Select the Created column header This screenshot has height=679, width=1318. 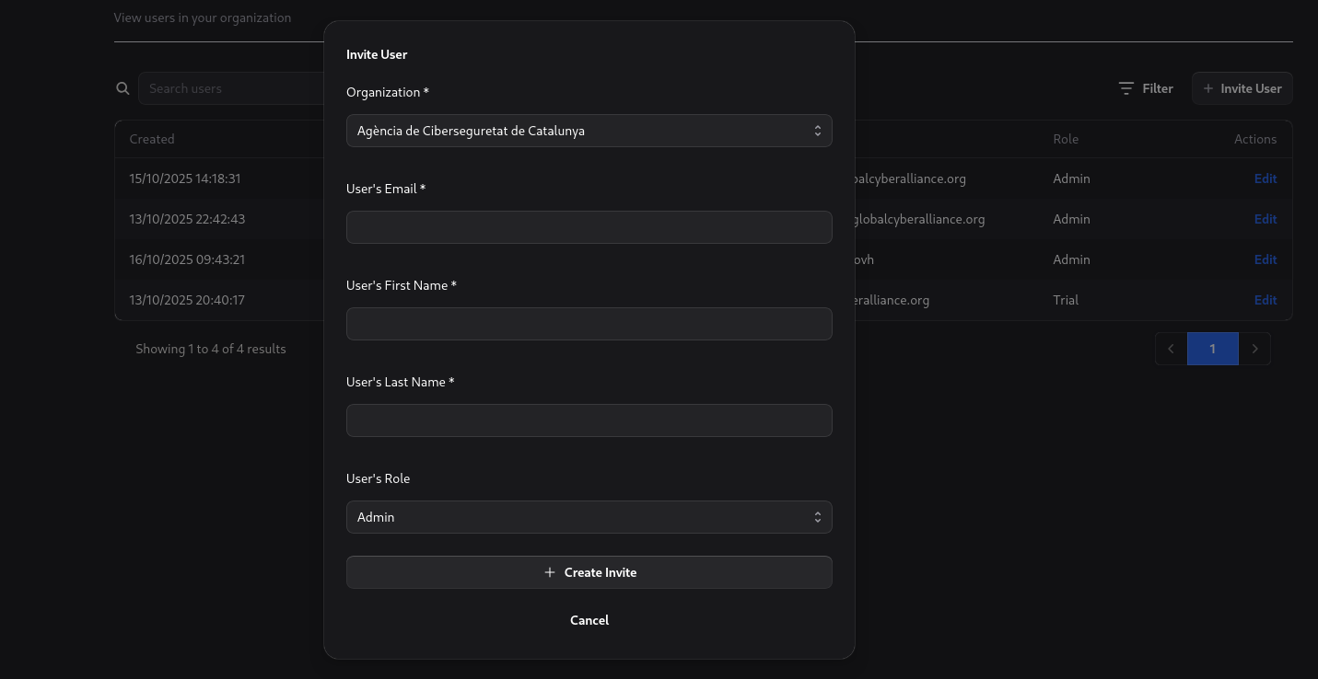tap(151, 138)
